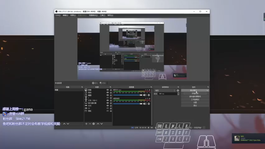This screenshot has width=265, height=149.
Task: Mute the 麦克风/Aux speaker icon
Action: click(145, 95)
